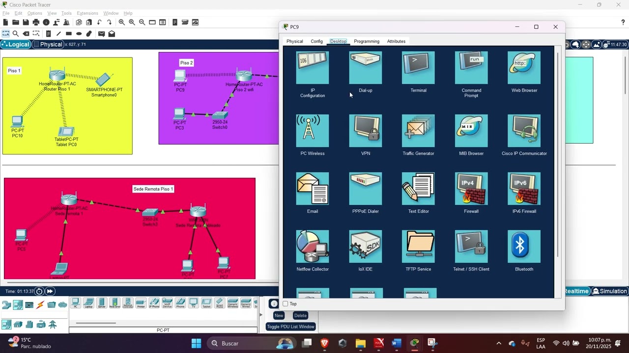The width and height of the screenshot is (629, 353).
Task: Click Toggle PDU List Window button
Action: 290,327
